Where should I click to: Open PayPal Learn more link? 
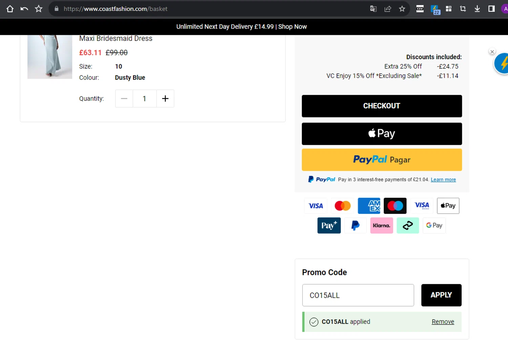click(x=443, y=180)
